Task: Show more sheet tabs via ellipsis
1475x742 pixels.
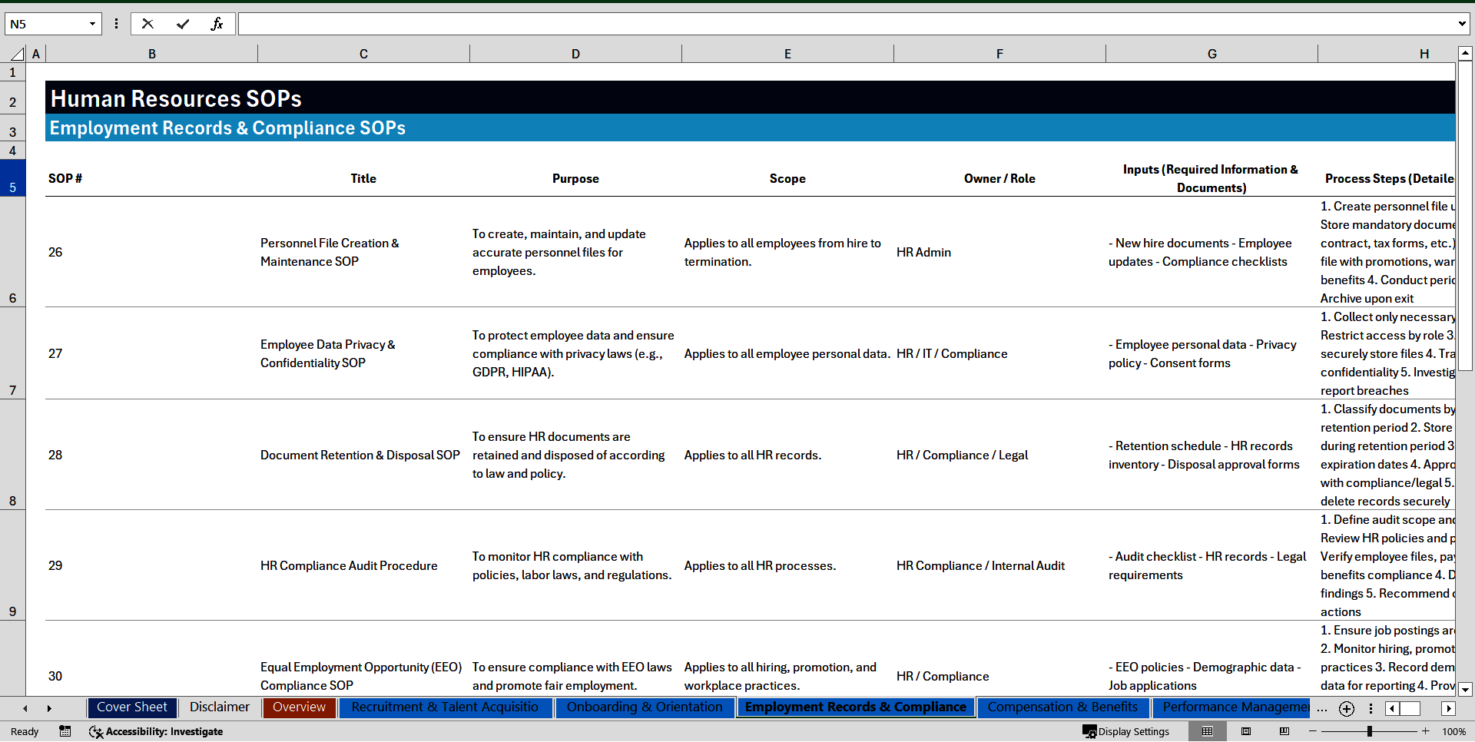Action: pyautogui.click(x=1321, y=708)
